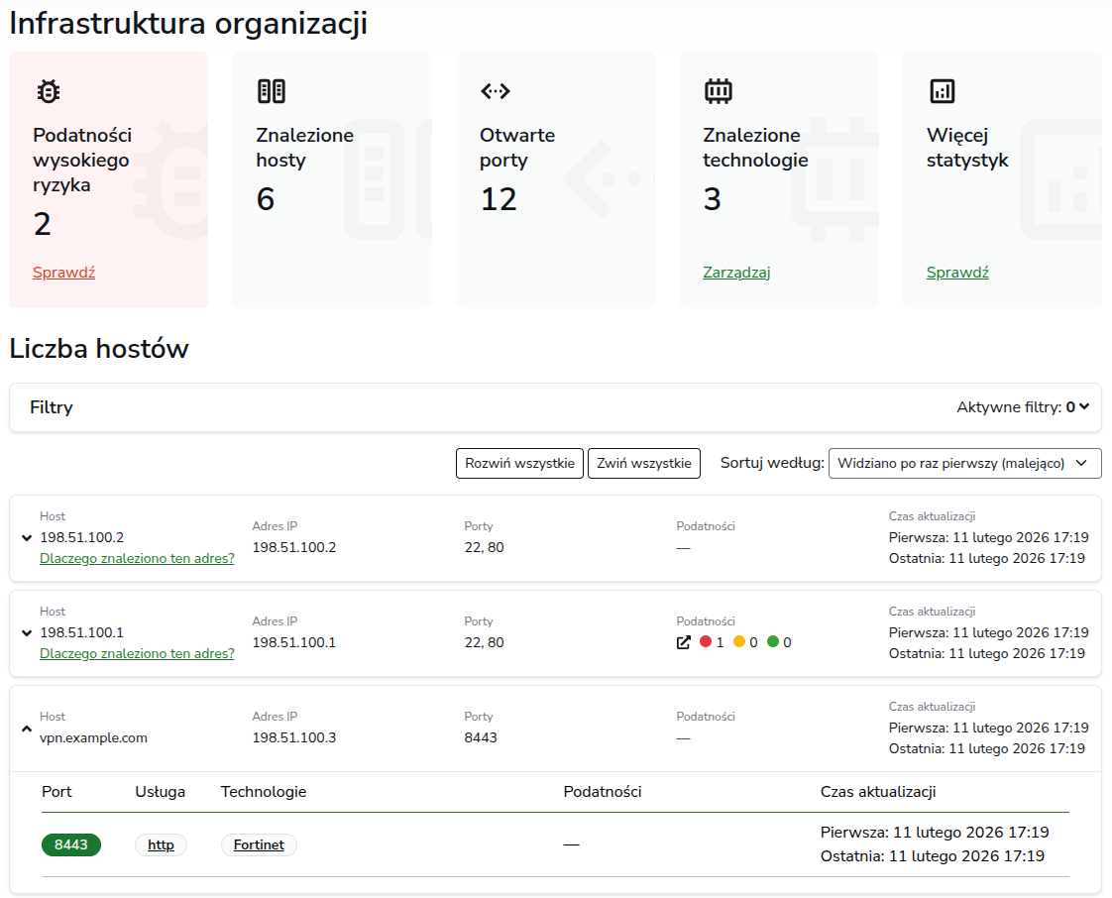Open Sprawdź link under high-risk vulnerabilities
Screen dimensions: 1112x898
63,273
